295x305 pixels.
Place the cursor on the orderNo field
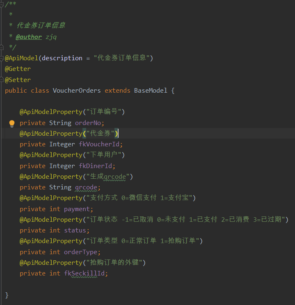tap(88, 123)
